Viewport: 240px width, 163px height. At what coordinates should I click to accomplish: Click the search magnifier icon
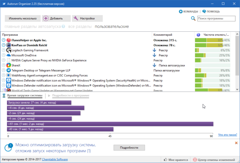tap(193, 19)
